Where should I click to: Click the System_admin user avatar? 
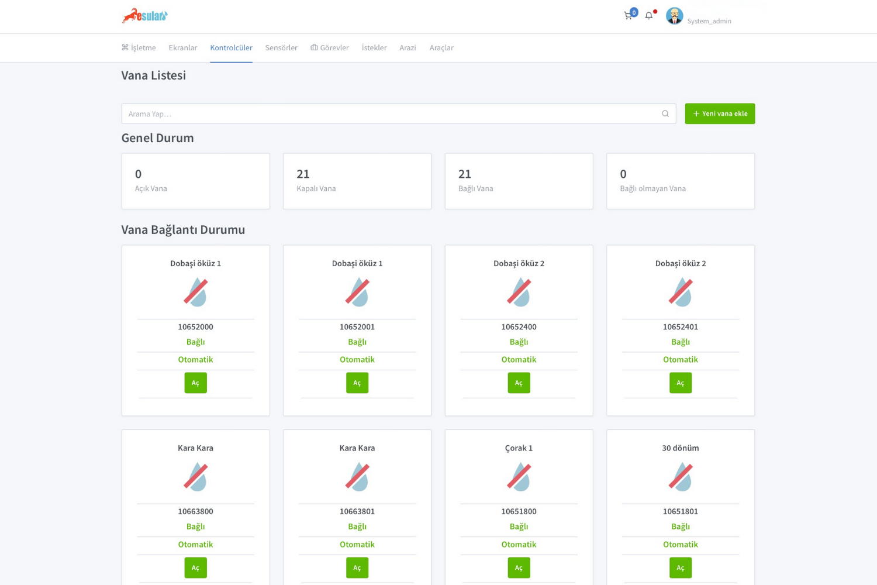tap(674, 16)
